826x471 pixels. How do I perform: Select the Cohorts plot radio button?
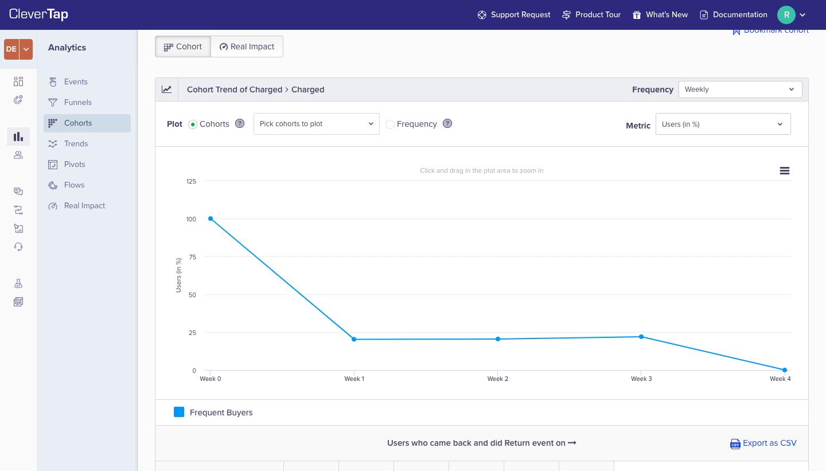click(193, 124)
